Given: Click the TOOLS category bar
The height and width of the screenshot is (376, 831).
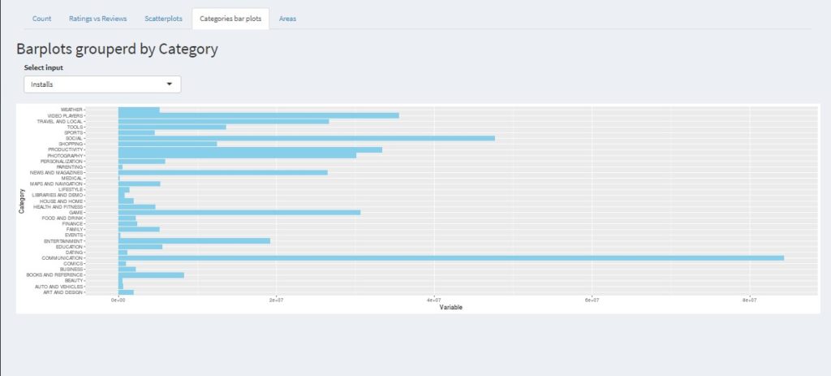Looking at the screenshot, I should [x=172, y=127].
